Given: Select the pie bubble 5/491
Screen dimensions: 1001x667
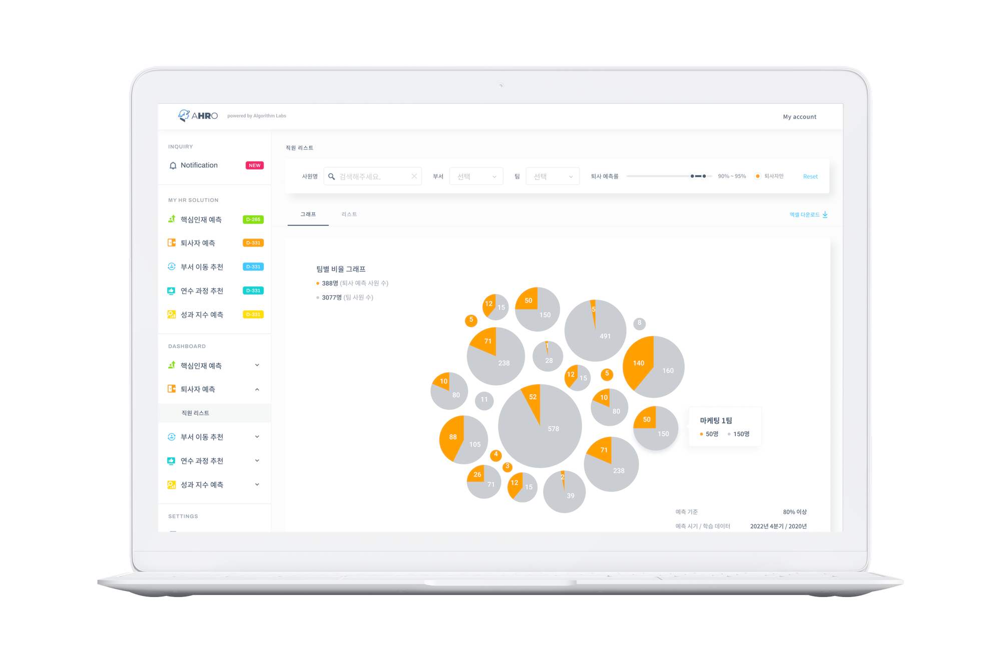Looking at the screenshot, I should point(595,330).
